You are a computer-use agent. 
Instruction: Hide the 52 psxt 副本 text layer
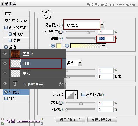pos(5,84)
